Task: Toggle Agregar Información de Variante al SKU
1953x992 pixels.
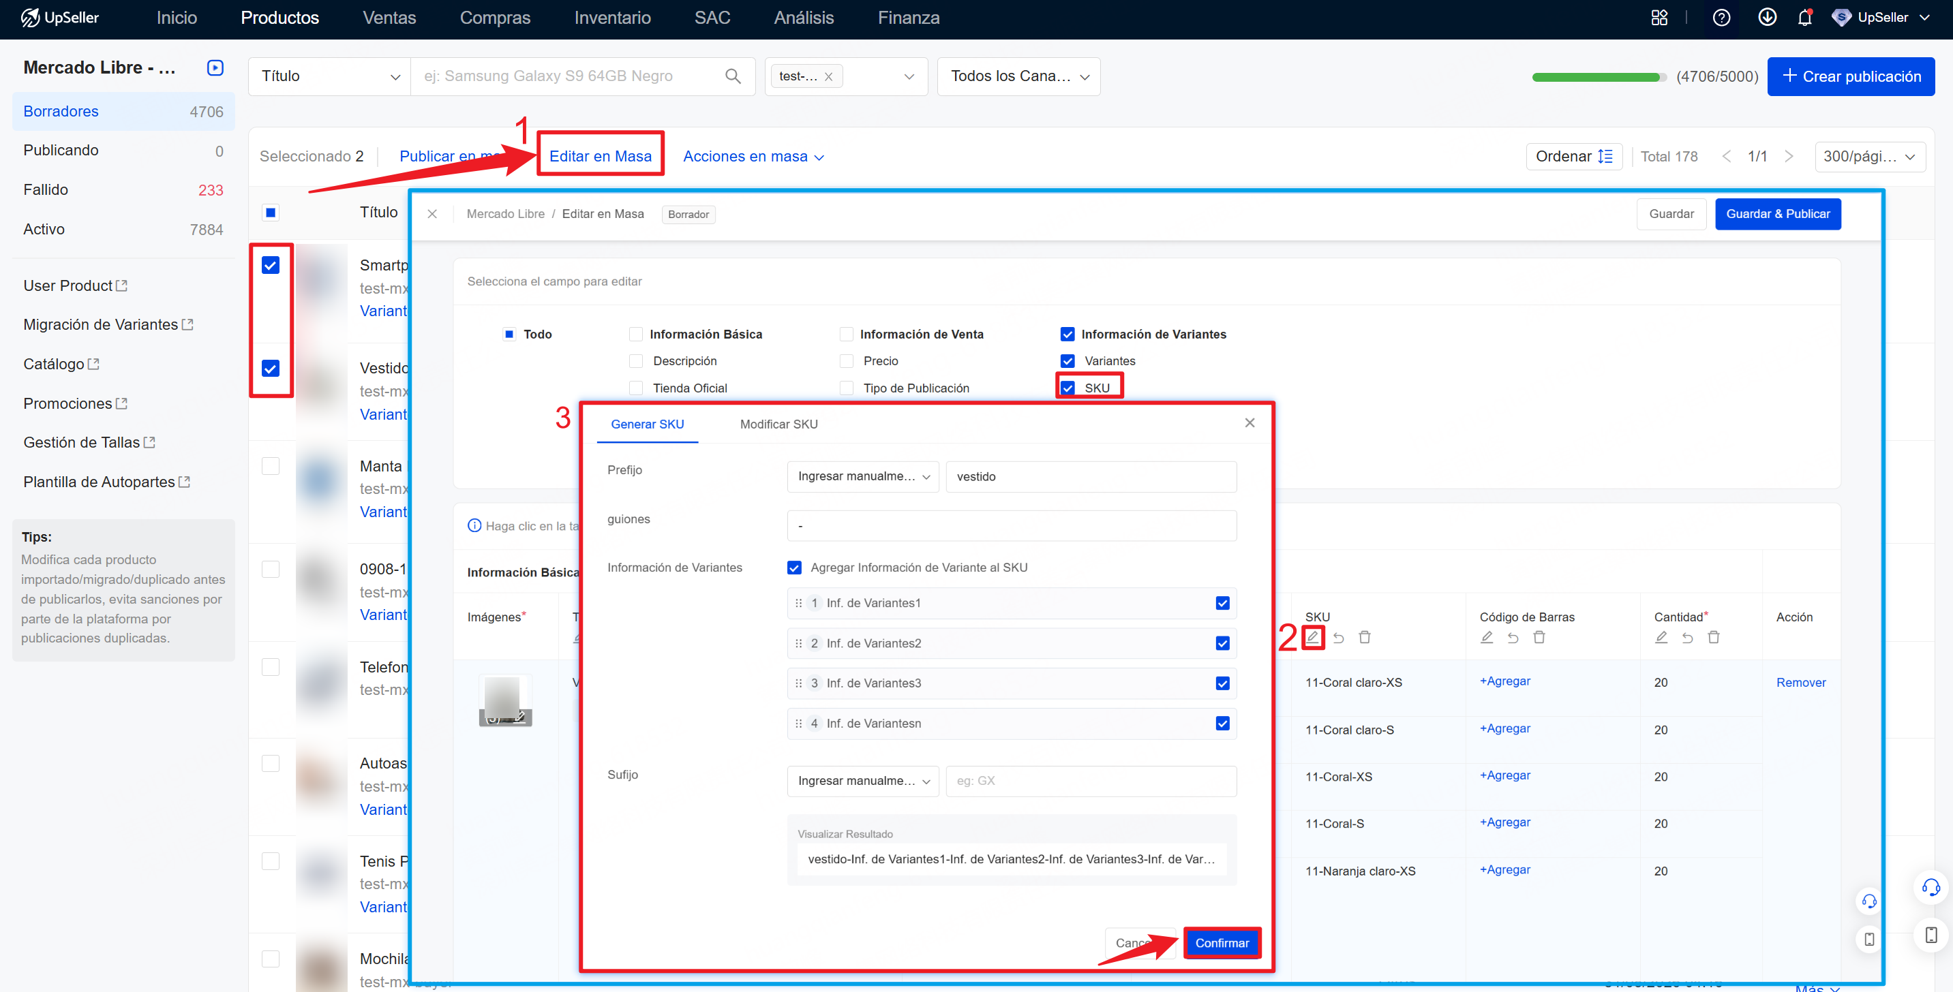Action: pos(793,568)
